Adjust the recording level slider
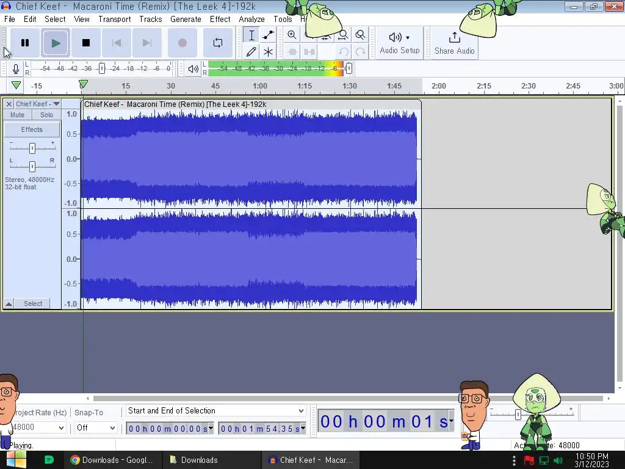The width and height of the screenshot is (625, 469). [x=102, y=68]
